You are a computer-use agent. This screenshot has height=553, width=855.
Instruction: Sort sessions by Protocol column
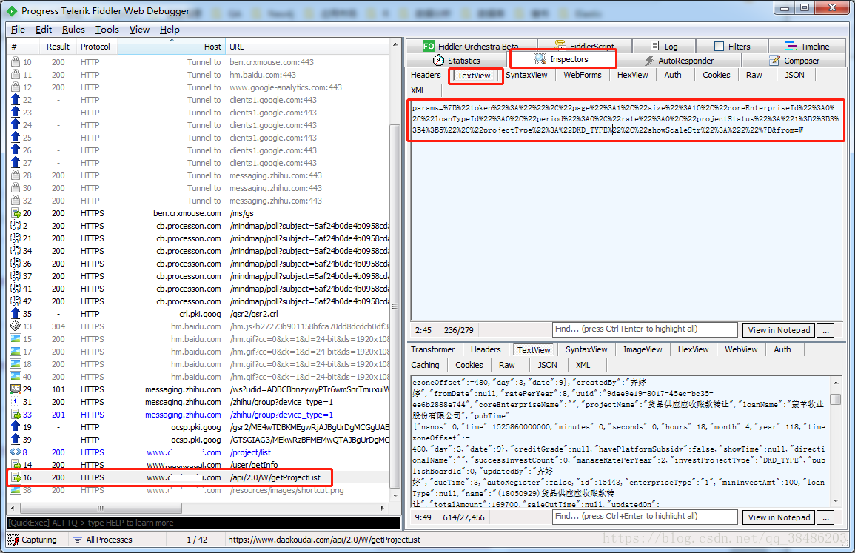pyautogui.click(x=96, y=47)
